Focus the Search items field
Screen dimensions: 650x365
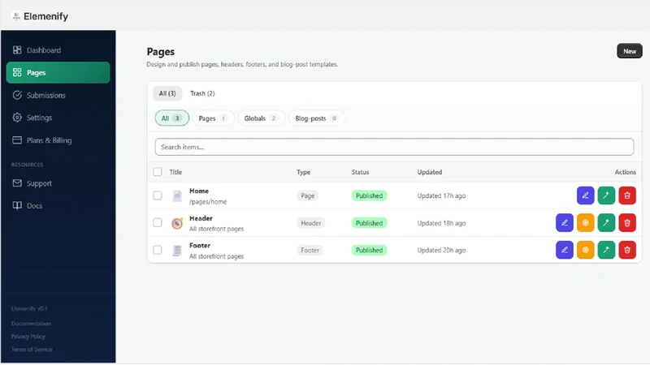(394, 147)
